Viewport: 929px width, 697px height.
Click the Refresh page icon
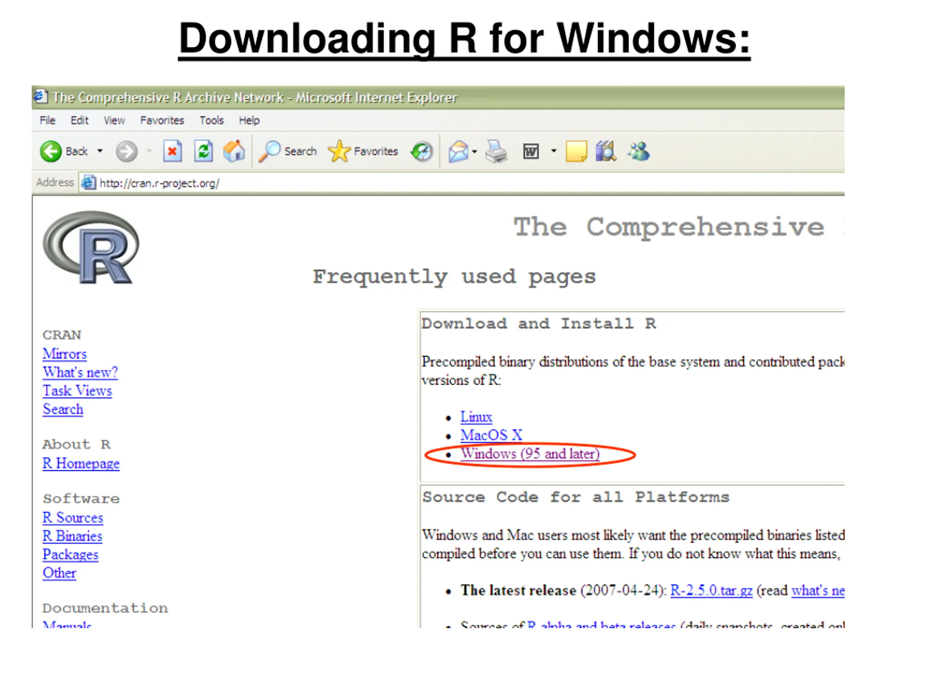[203, 151]
